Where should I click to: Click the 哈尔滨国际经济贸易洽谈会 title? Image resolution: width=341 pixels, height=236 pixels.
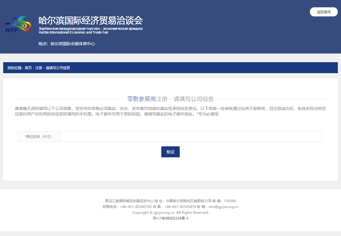click(x=90, y=21)
